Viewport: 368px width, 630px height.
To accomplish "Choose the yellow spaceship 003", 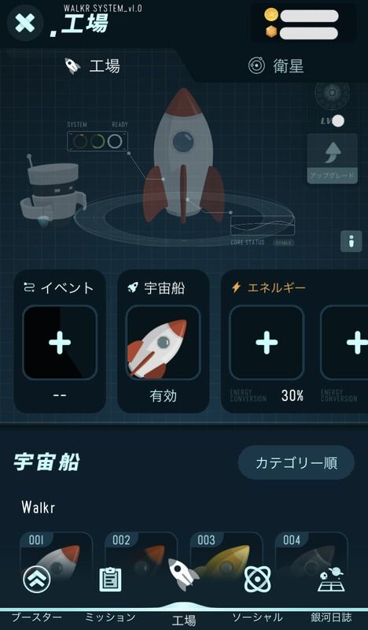I will [226, 558].
